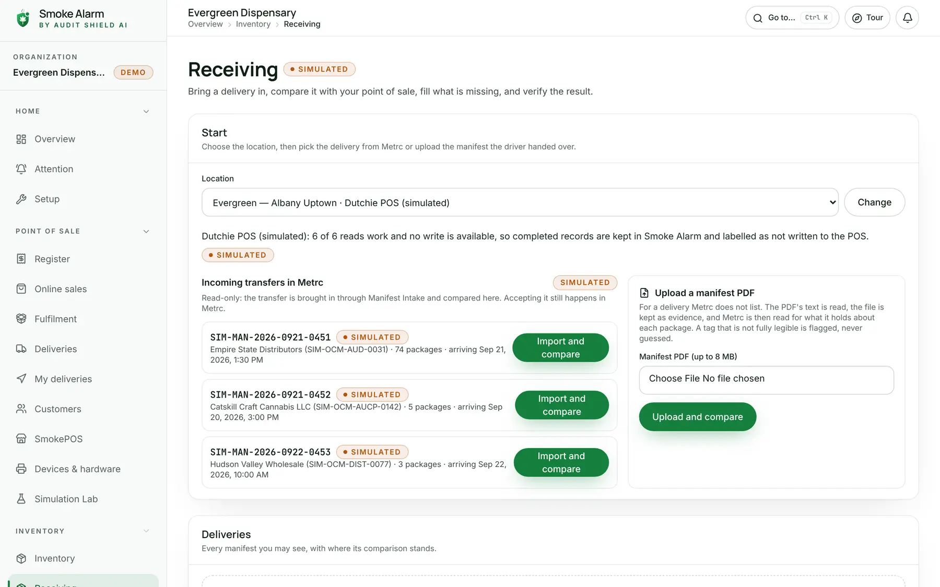Start the Tour
Viewport: 940px width, 587px height.
click(x=867, y=18)
